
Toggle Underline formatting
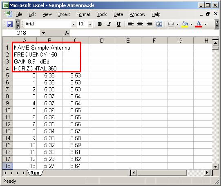[118, 24]
